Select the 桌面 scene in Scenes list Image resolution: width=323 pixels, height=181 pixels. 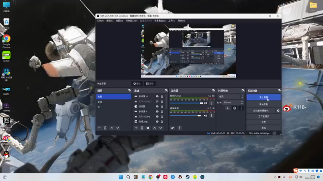(x=113, y=97)
